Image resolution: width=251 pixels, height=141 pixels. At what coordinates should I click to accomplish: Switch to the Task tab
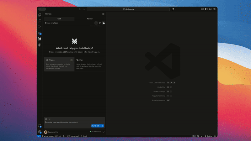click(x=59, y=19)
